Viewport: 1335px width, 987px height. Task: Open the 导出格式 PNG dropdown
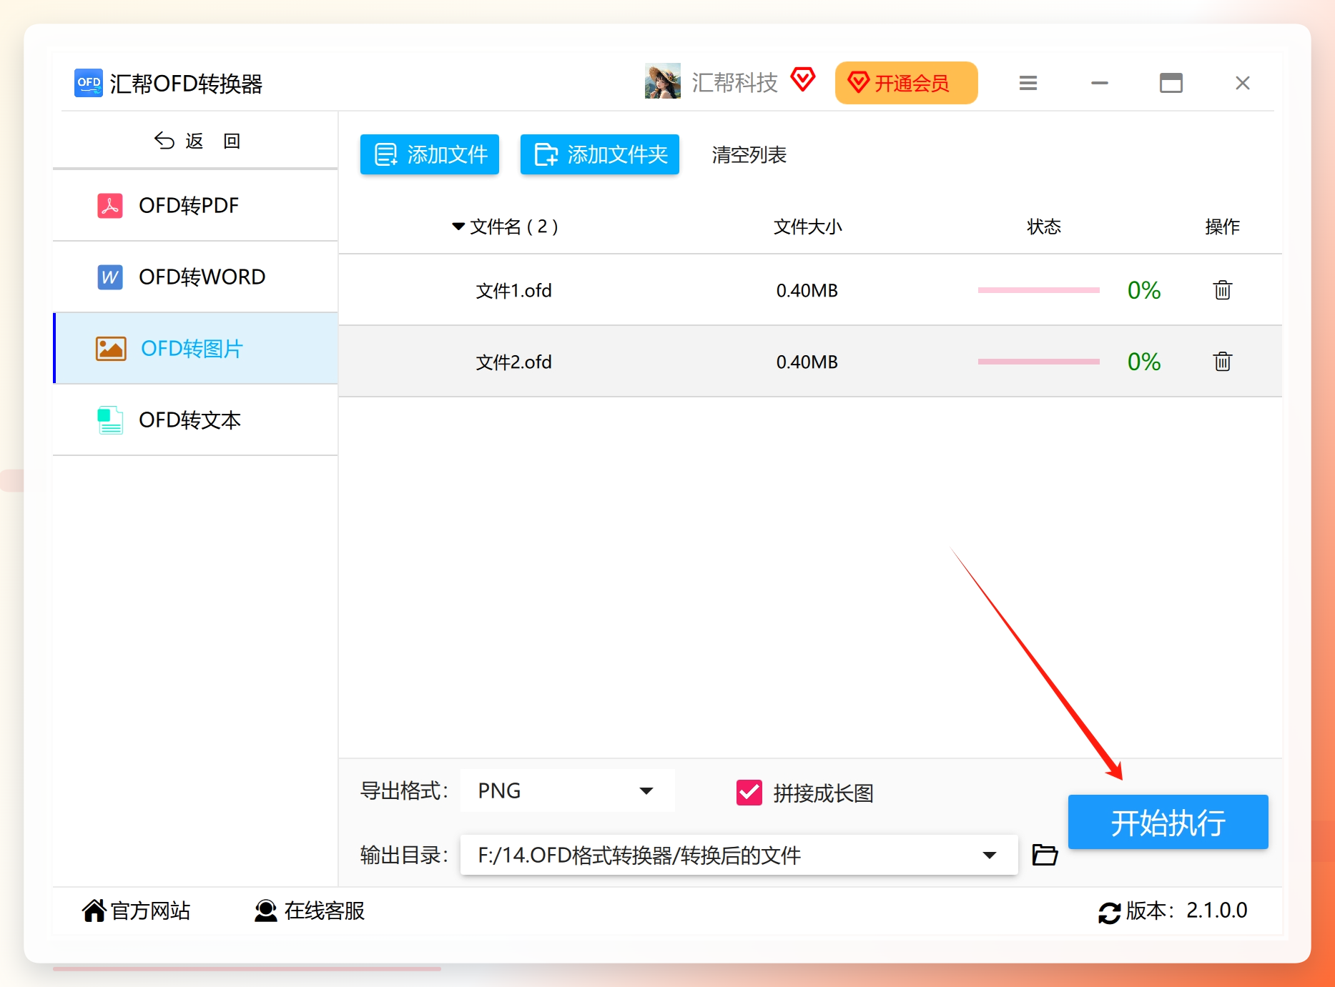coord(568,790)
